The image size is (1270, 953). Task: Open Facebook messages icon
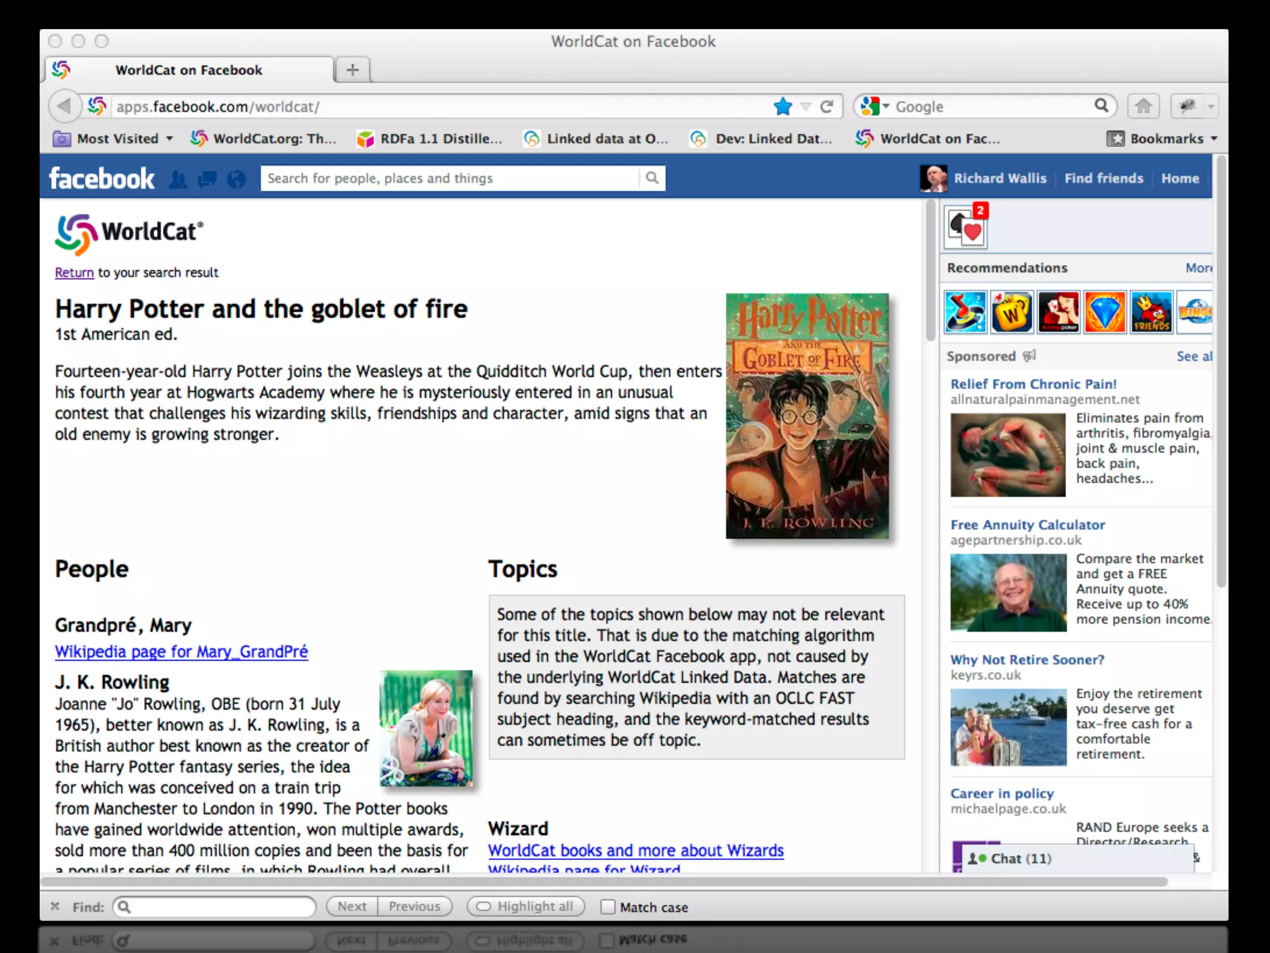click(x=207, y=179)
